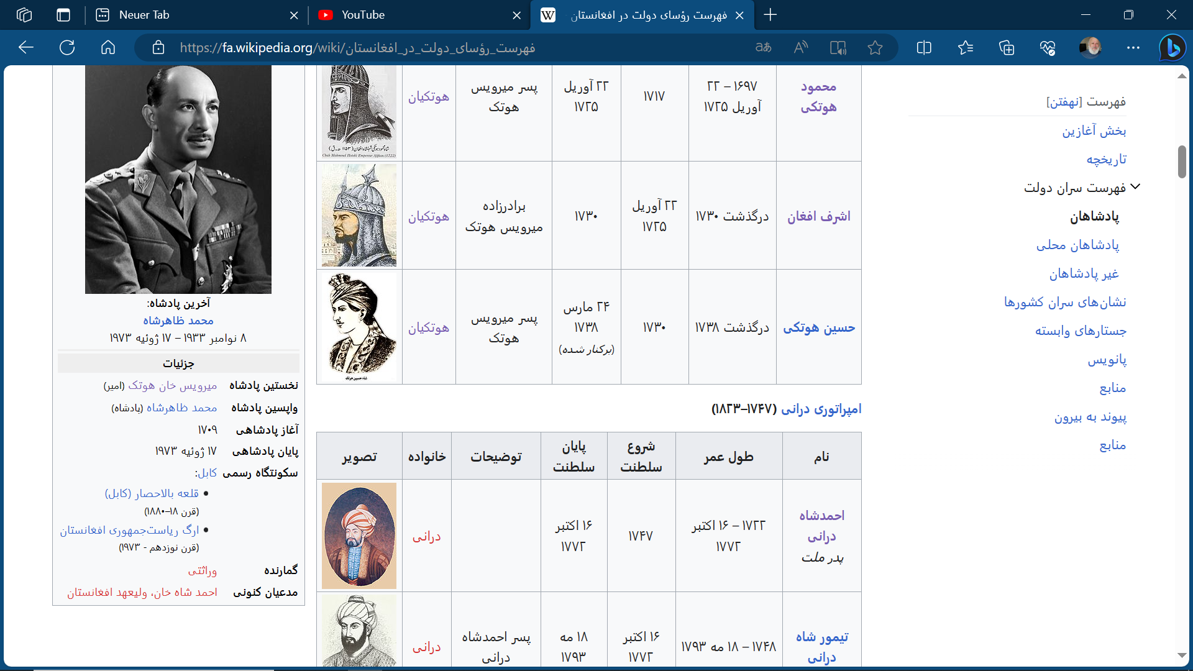Refresh the current page
This screenshot has width=1193, height=671.
(67, 47)
